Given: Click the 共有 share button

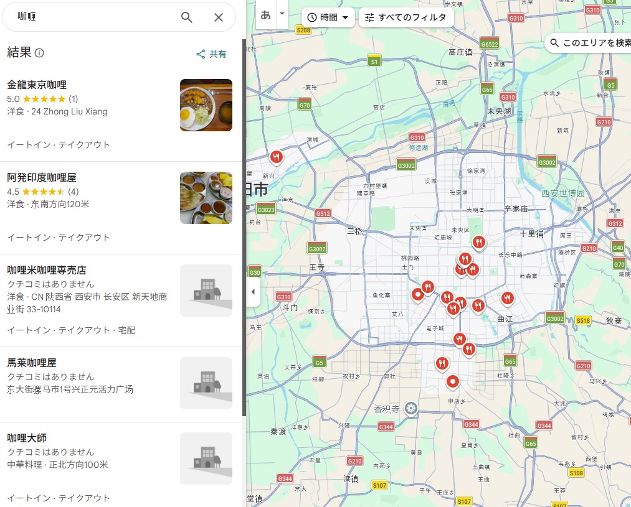Looking at the screenshot, I should [x=211, y=54].
